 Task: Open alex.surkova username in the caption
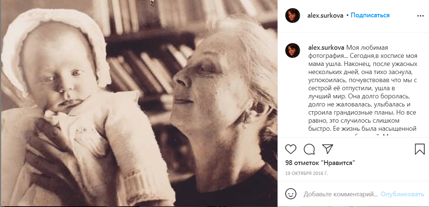point(326,48)
